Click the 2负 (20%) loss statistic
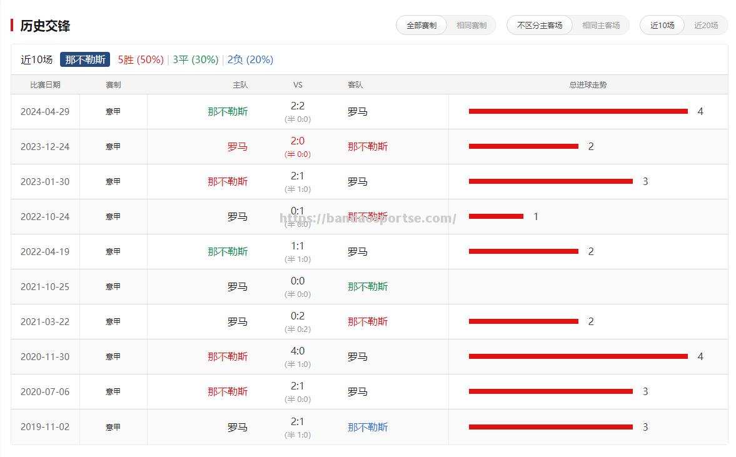Viewport: 736px width, 457px height. pyautogui.click(x=250, y=59)
